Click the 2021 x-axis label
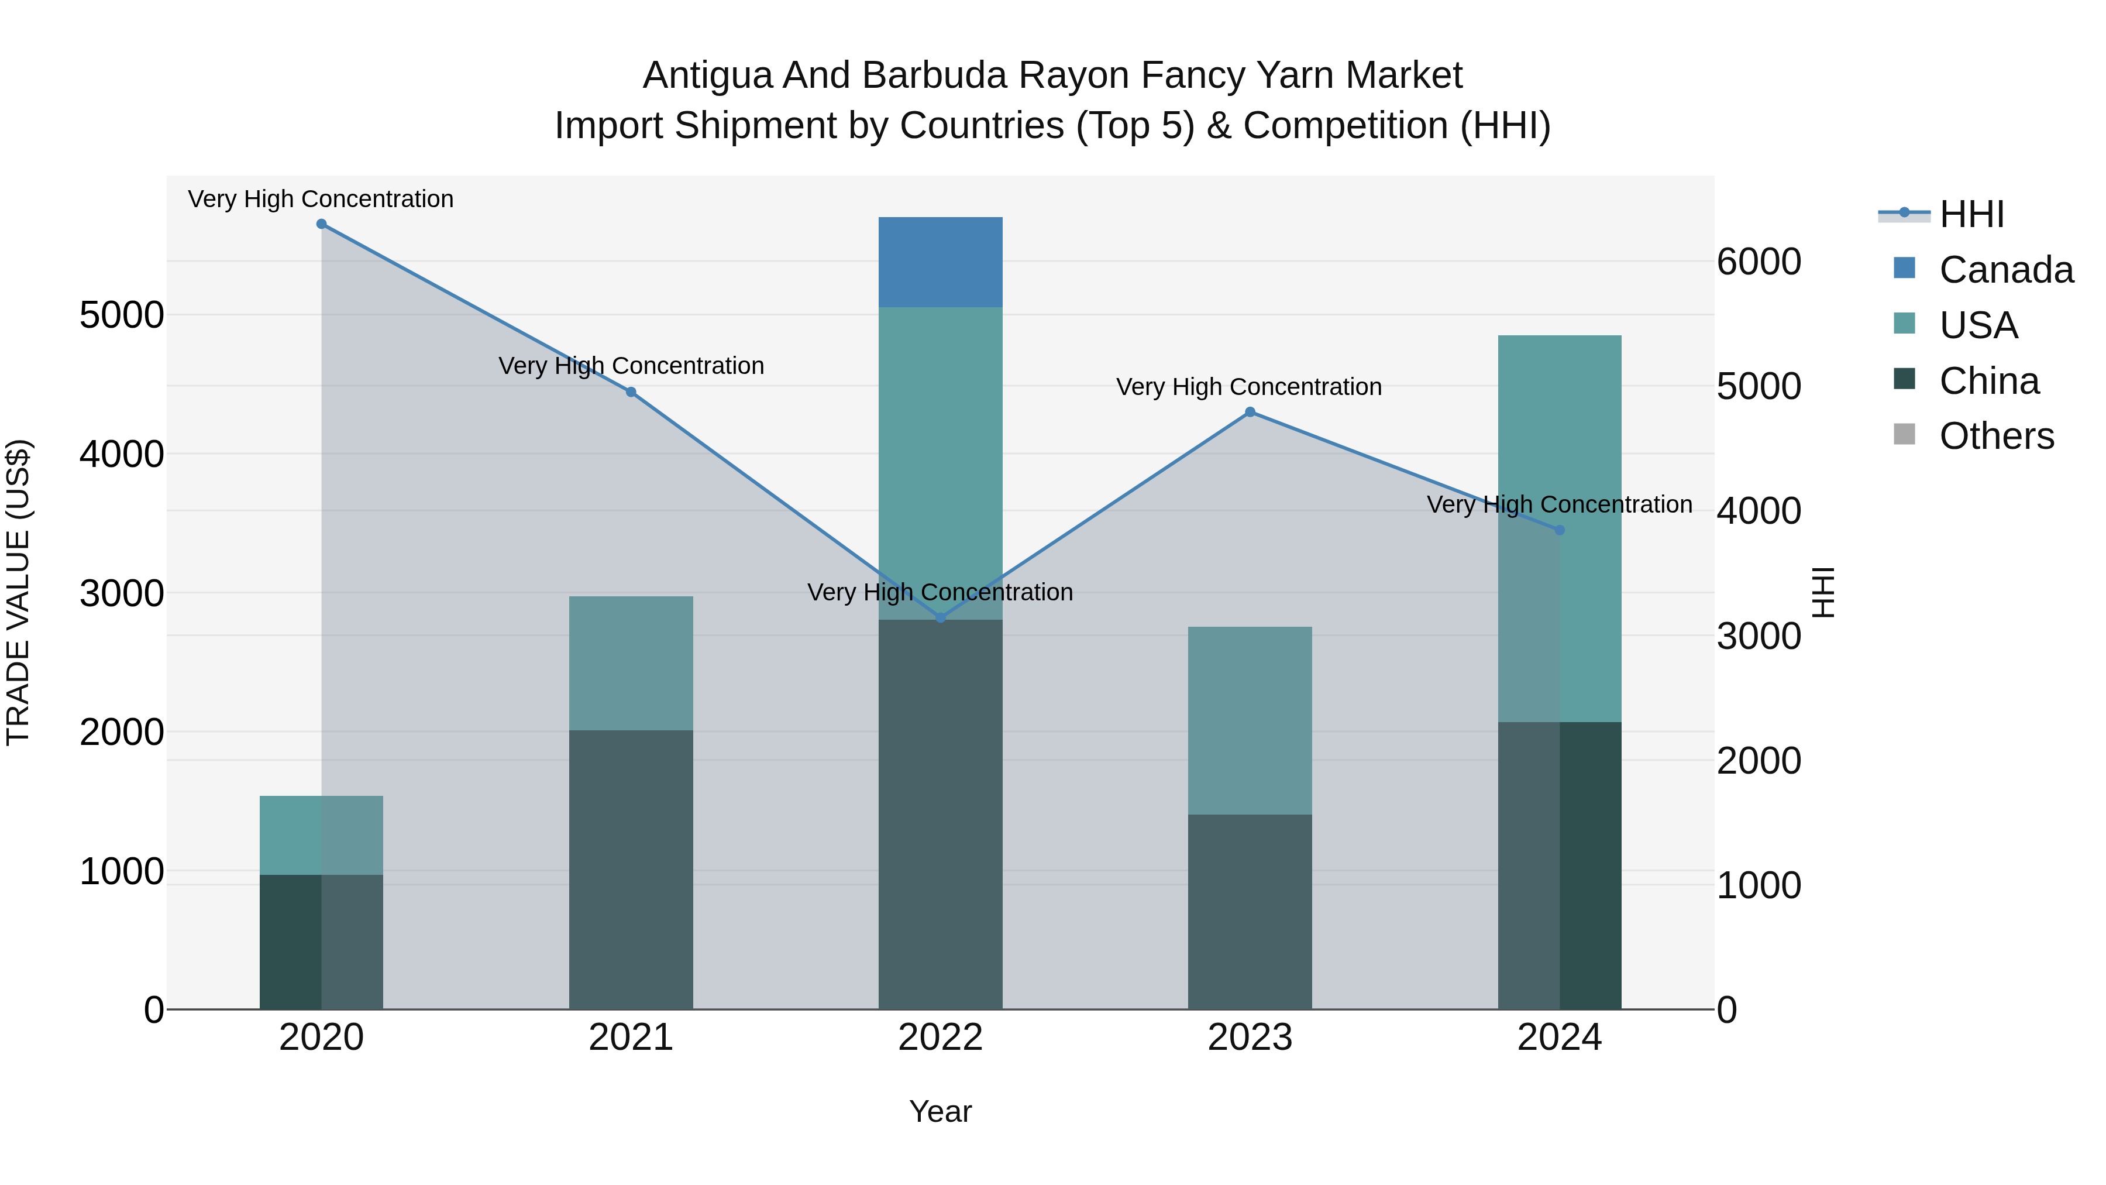 pyautogui.click(x=631, y=1038)
